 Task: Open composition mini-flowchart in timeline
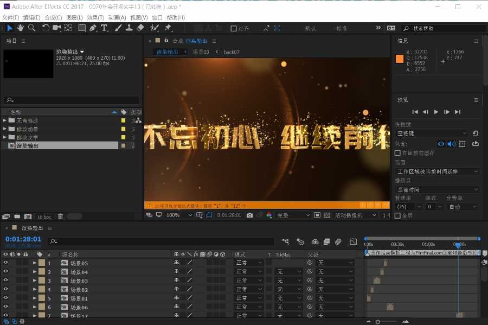click(285, 241)
